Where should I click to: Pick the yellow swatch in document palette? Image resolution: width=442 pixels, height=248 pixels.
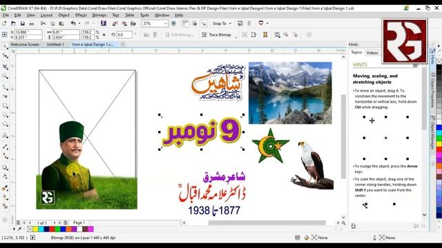(x=35, y=229)
